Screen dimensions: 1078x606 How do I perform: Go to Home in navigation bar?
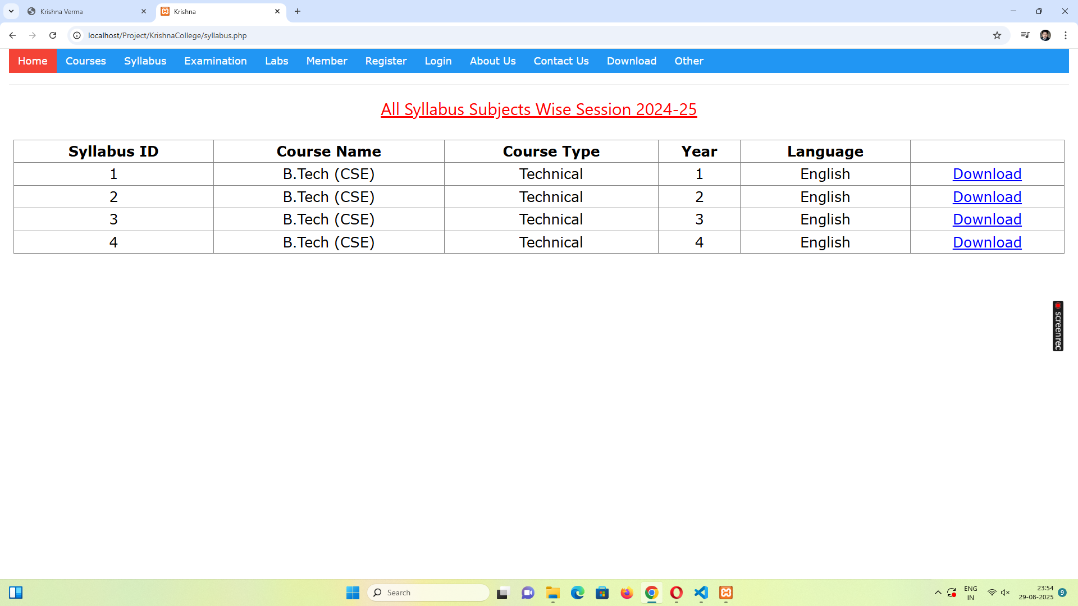click(33, 61)
